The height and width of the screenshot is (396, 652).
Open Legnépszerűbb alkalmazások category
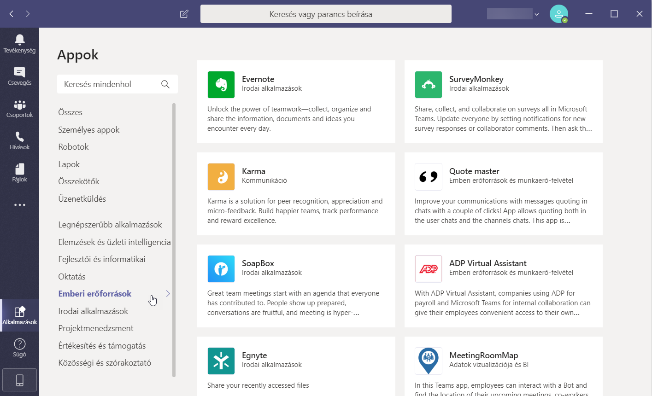pos(110,225)
